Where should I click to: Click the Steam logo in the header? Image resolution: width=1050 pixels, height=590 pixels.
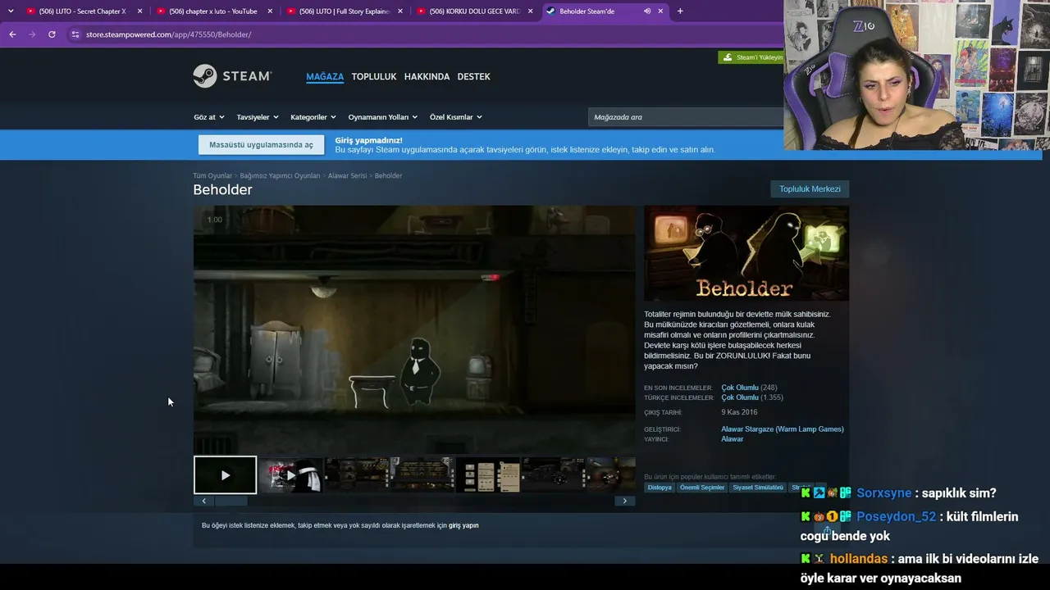pos(232,76)
